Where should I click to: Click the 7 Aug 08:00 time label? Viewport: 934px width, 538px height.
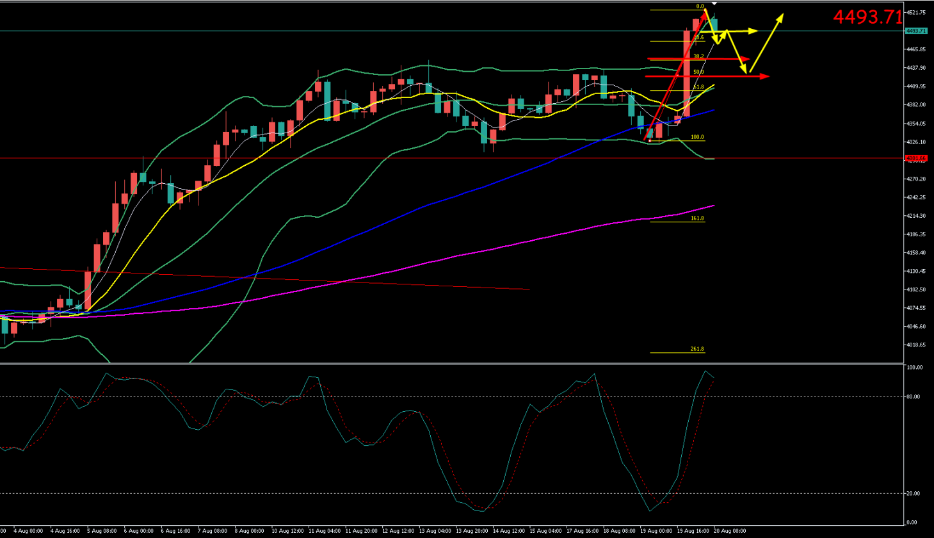[x=213, y=531]
